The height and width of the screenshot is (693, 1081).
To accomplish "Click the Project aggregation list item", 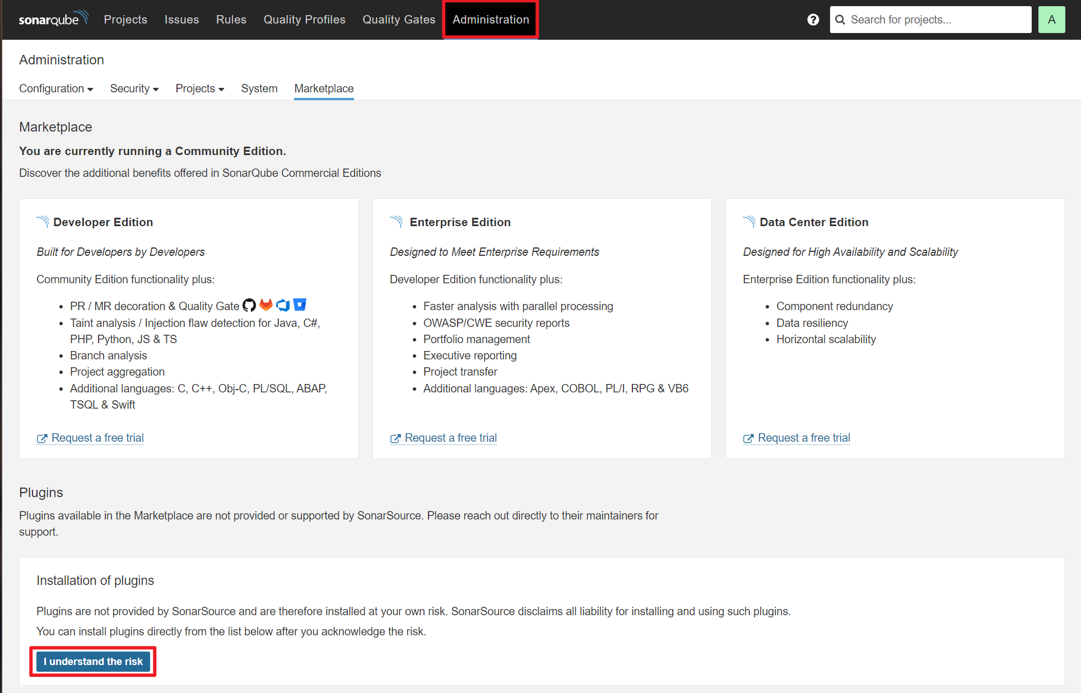I will click(117, 372).
